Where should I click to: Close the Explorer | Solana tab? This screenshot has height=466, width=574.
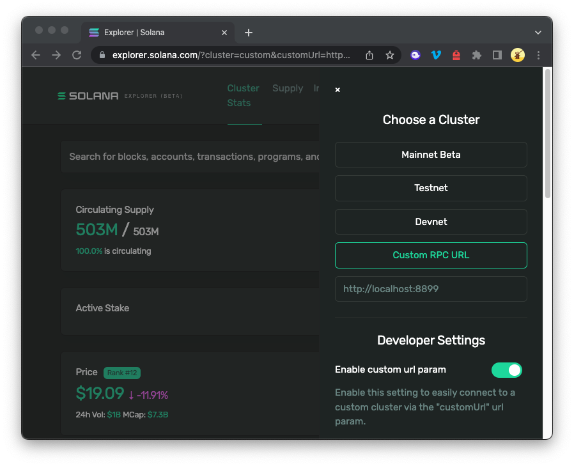click(224, 33)
